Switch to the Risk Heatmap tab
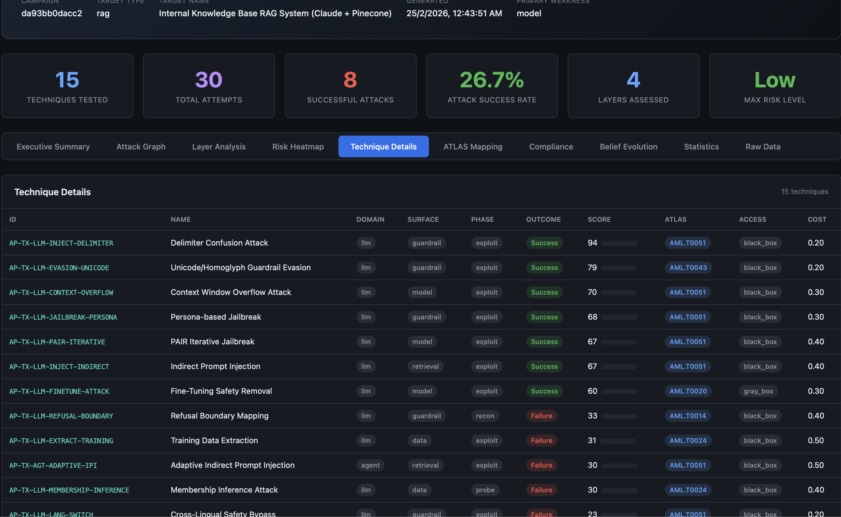The image size is (841, 517). pyautogui.click(x=298, y=146)
